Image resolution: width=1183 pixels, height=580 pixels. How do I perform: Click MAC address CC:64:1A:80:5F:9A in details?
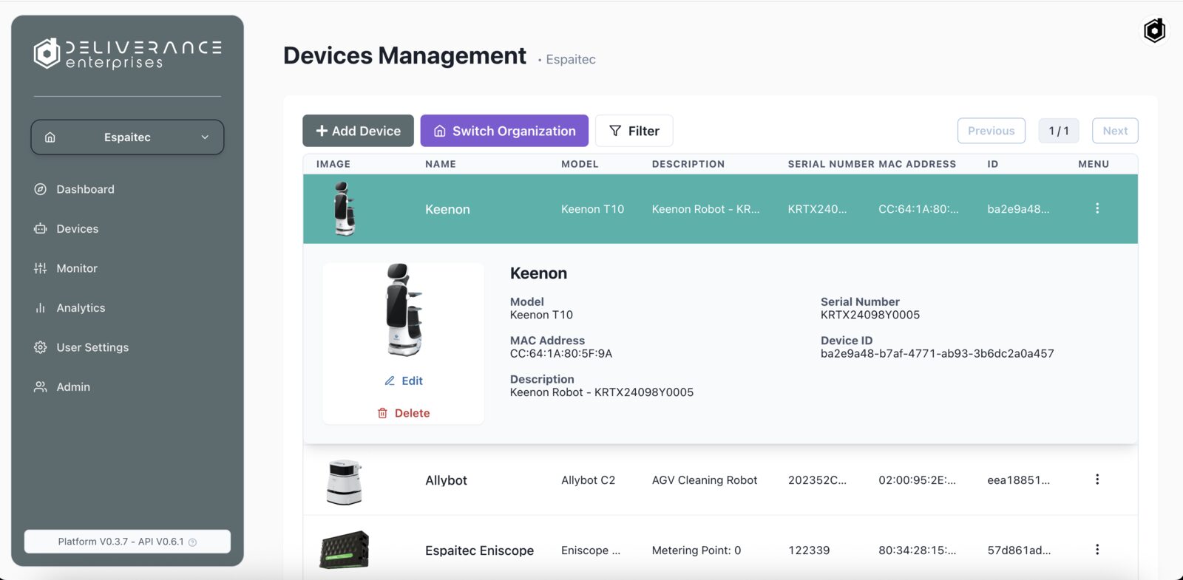click(561, 354)
